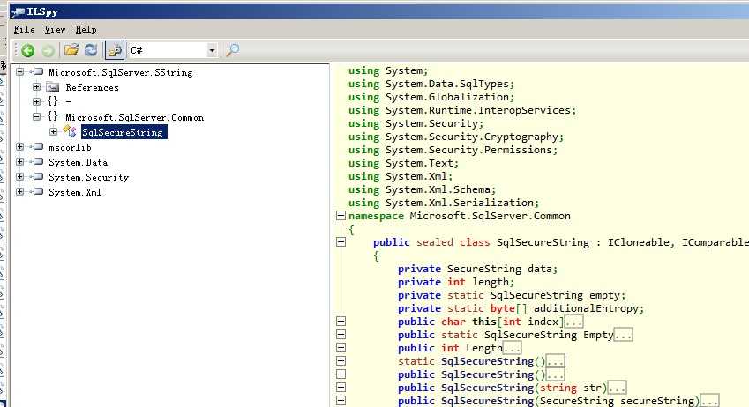Open an assembly file via folder icon

click(71, 49)
